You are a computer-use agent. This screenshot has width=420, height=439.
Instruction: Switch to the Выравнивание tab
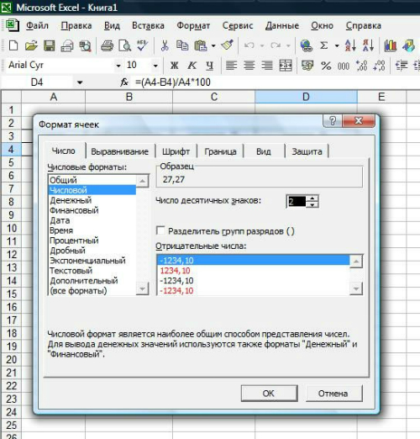click(120, 151)
